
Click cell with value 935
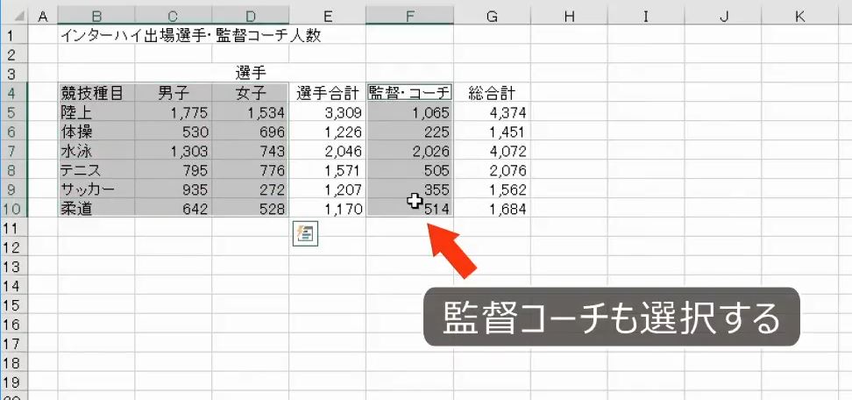(174, 189)
